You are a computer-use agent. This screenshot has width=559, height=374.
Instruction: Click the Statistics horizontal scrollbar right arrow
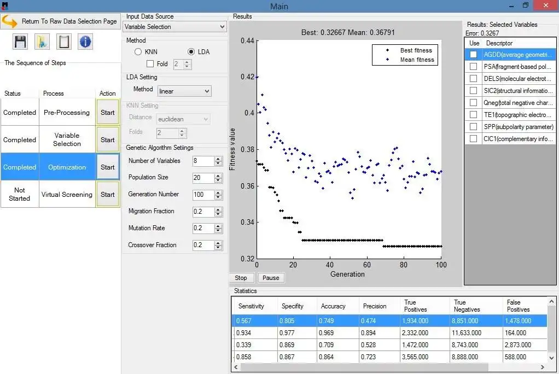(x=542, y=367)
